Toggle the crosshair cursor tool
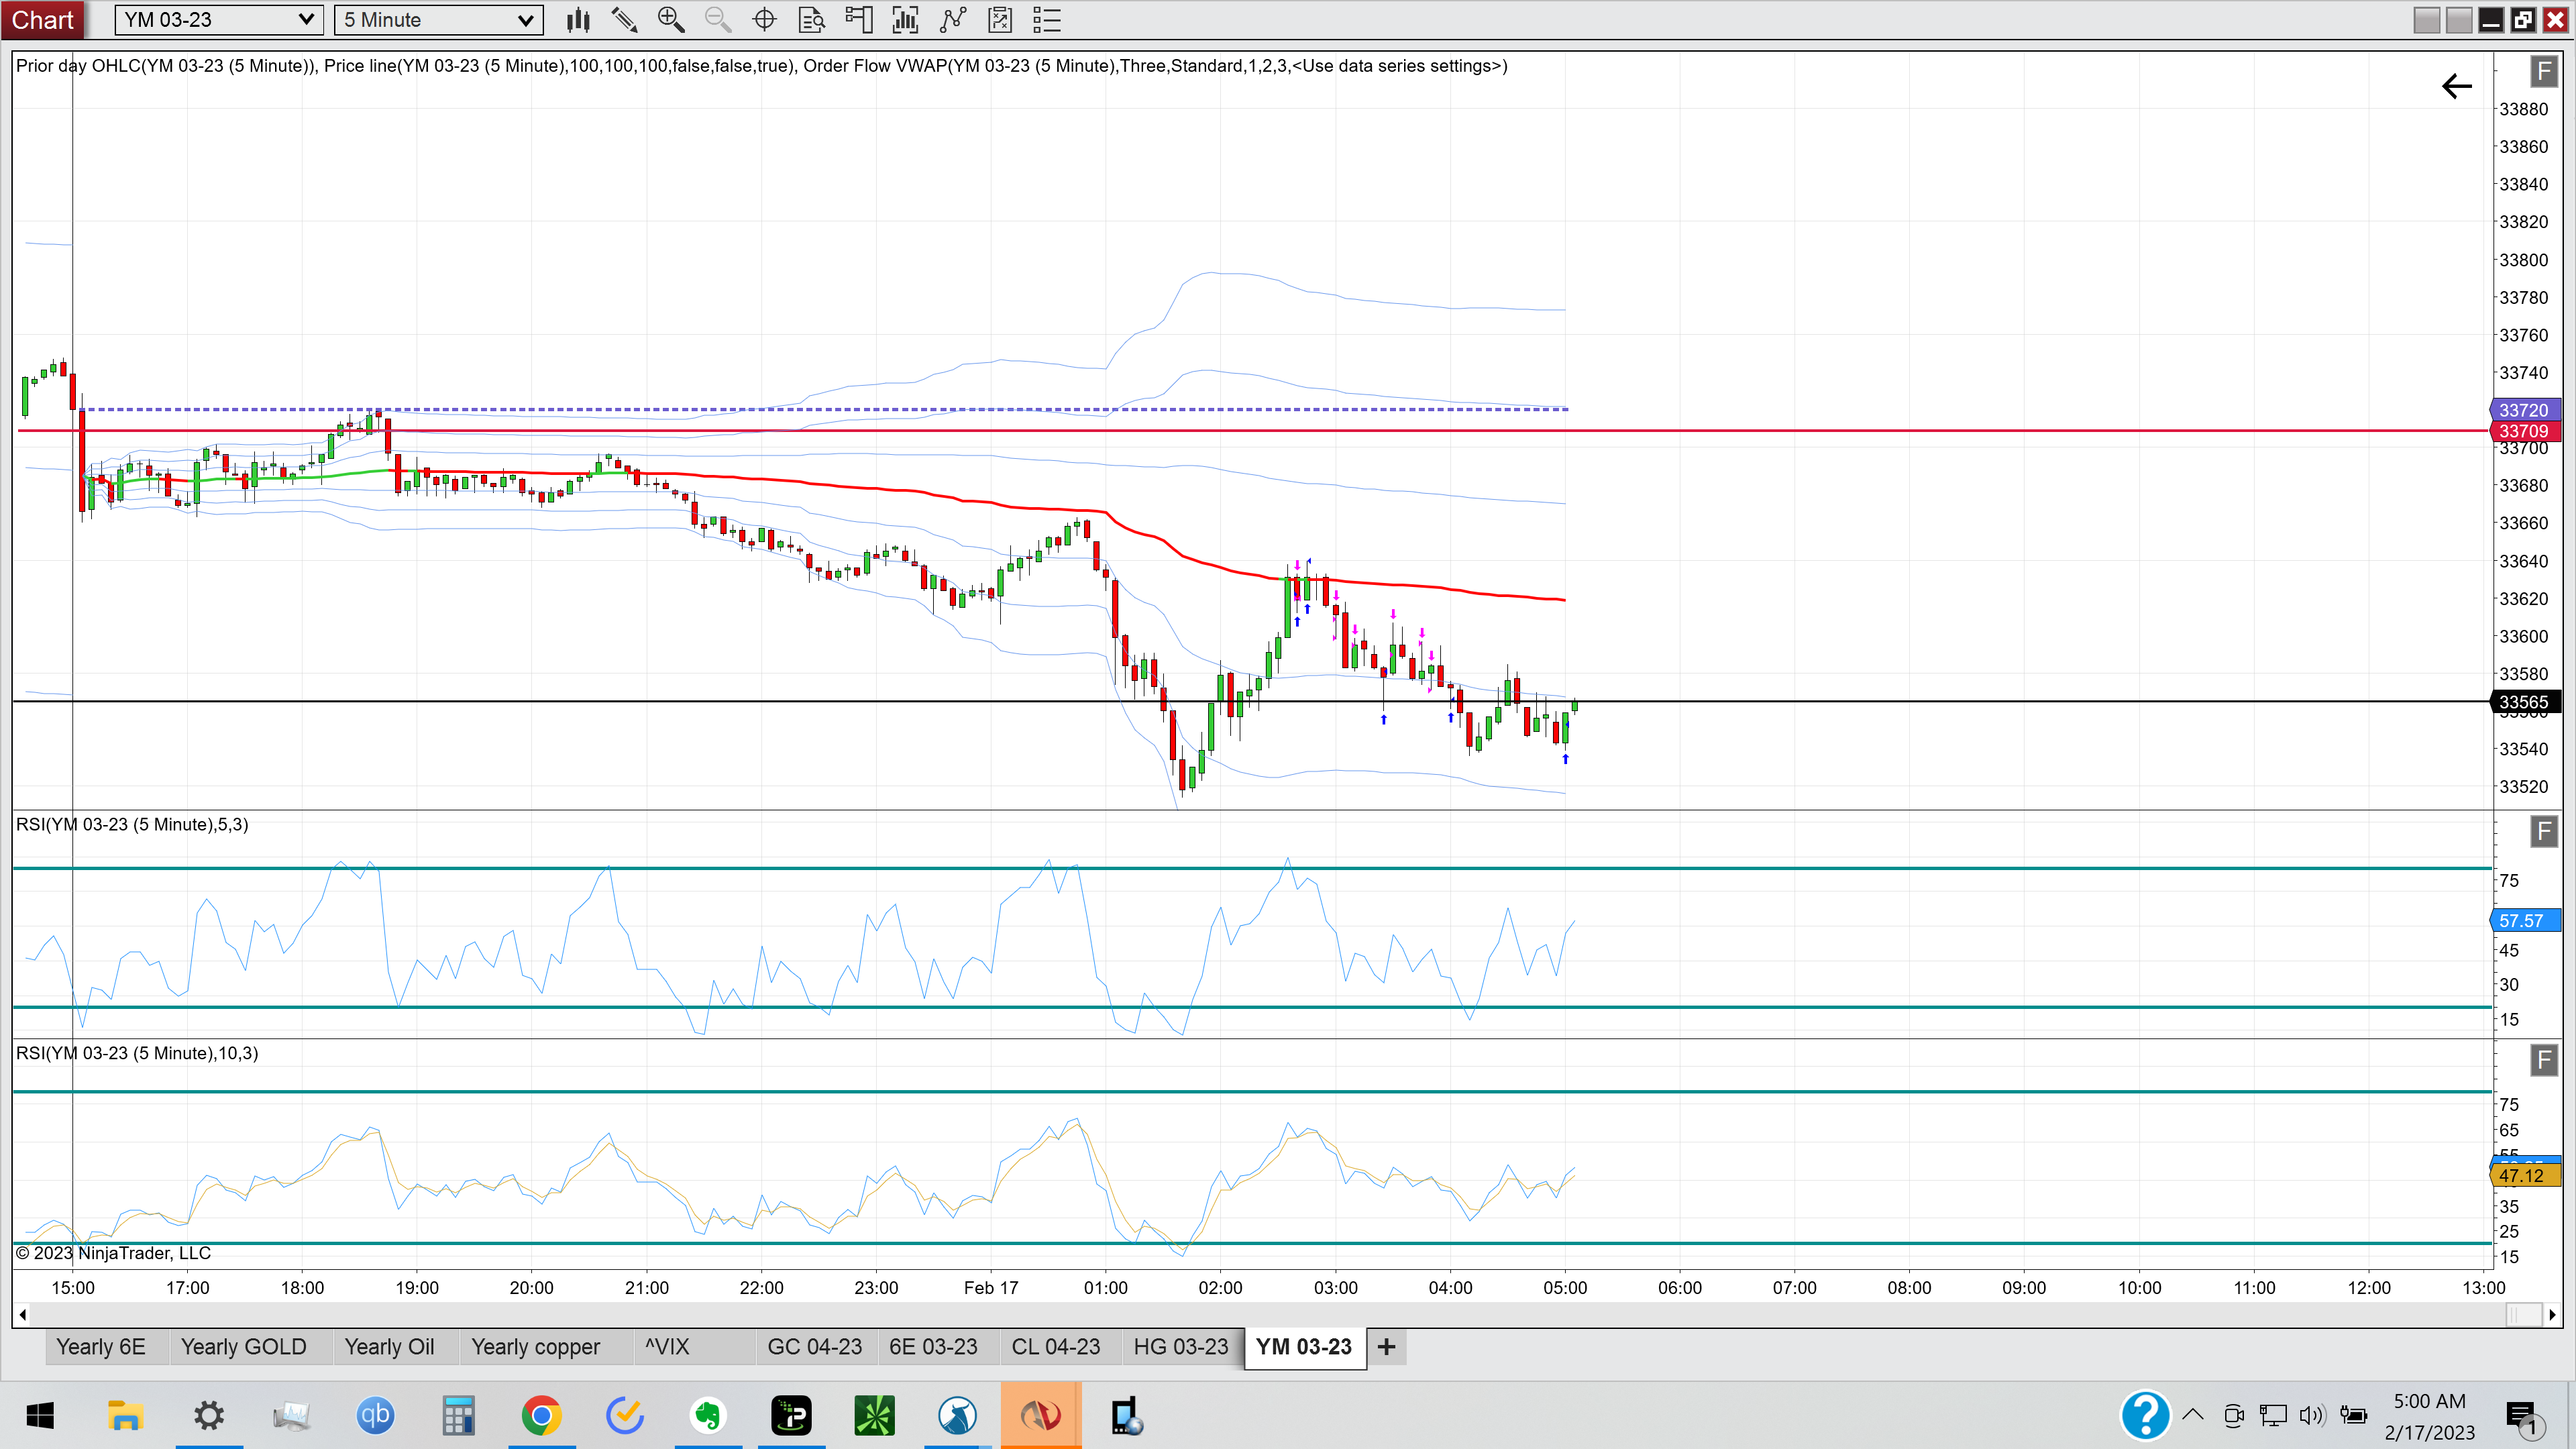Viewport: 2576px width, 1449px height. click(x=765, y=20)
